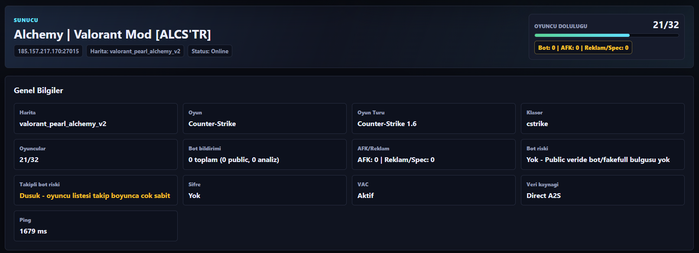The image size is (699, 253).
Task: Click the OYUNCU DOLULUGU label
Action: 561,26
